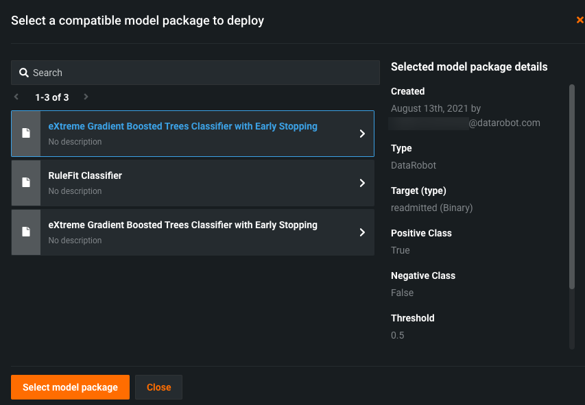Select the blue highlighted eXtreme Gradient title
585x405 pixels.
pyautogui.click(x=182, y=126)
